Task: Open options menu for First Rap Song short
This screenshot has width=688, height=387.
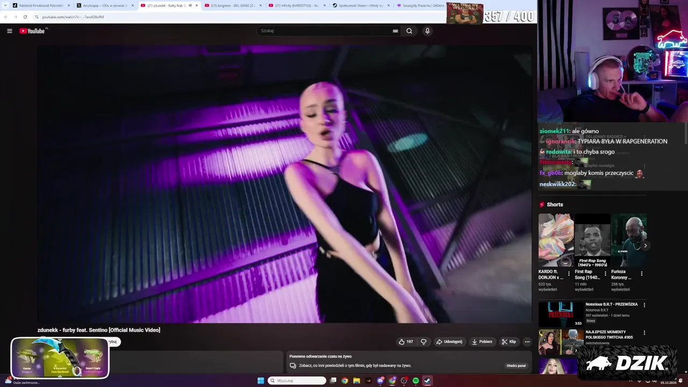Action: pos(605,274)
